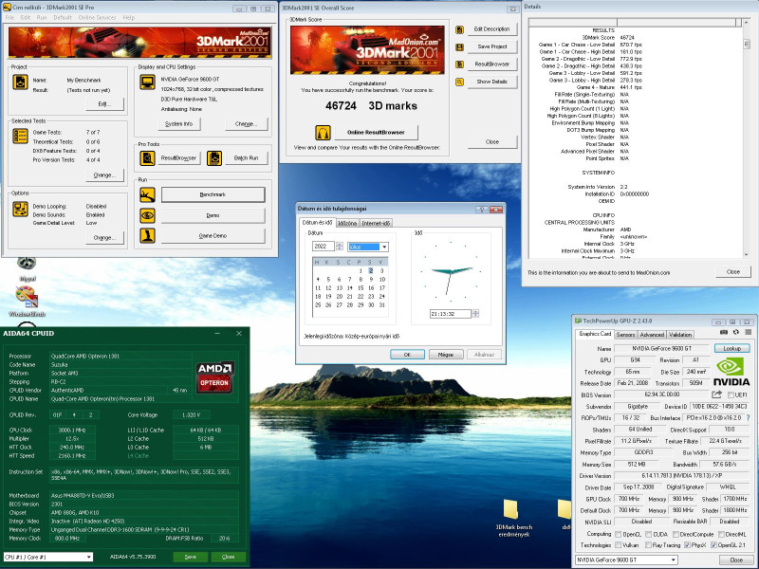This screenshot has width=759, height=569.
Task: Click the GPU-Z refresh icon
Action: coord(736,333)
